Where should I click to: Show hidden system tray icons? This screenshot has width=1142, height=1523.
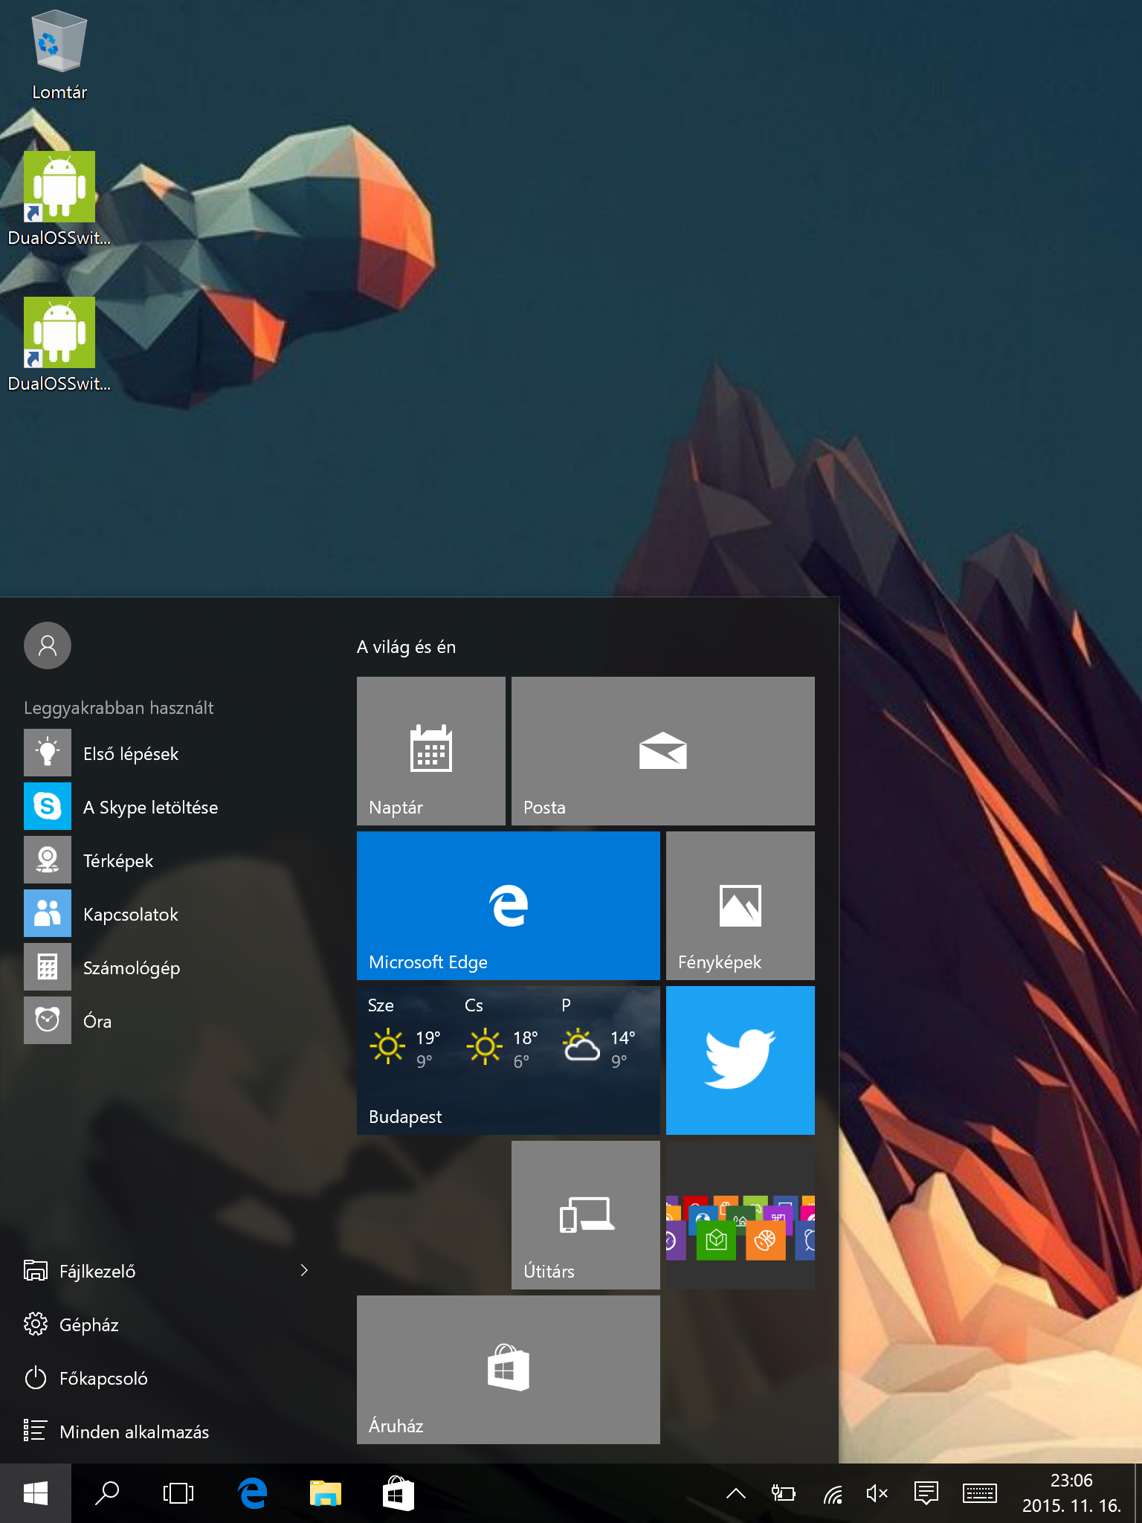point(735,1493)
